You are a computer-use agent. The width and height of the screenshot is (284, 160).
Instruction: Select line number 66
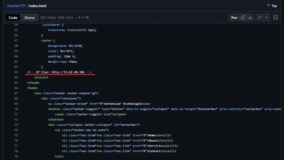16,88
